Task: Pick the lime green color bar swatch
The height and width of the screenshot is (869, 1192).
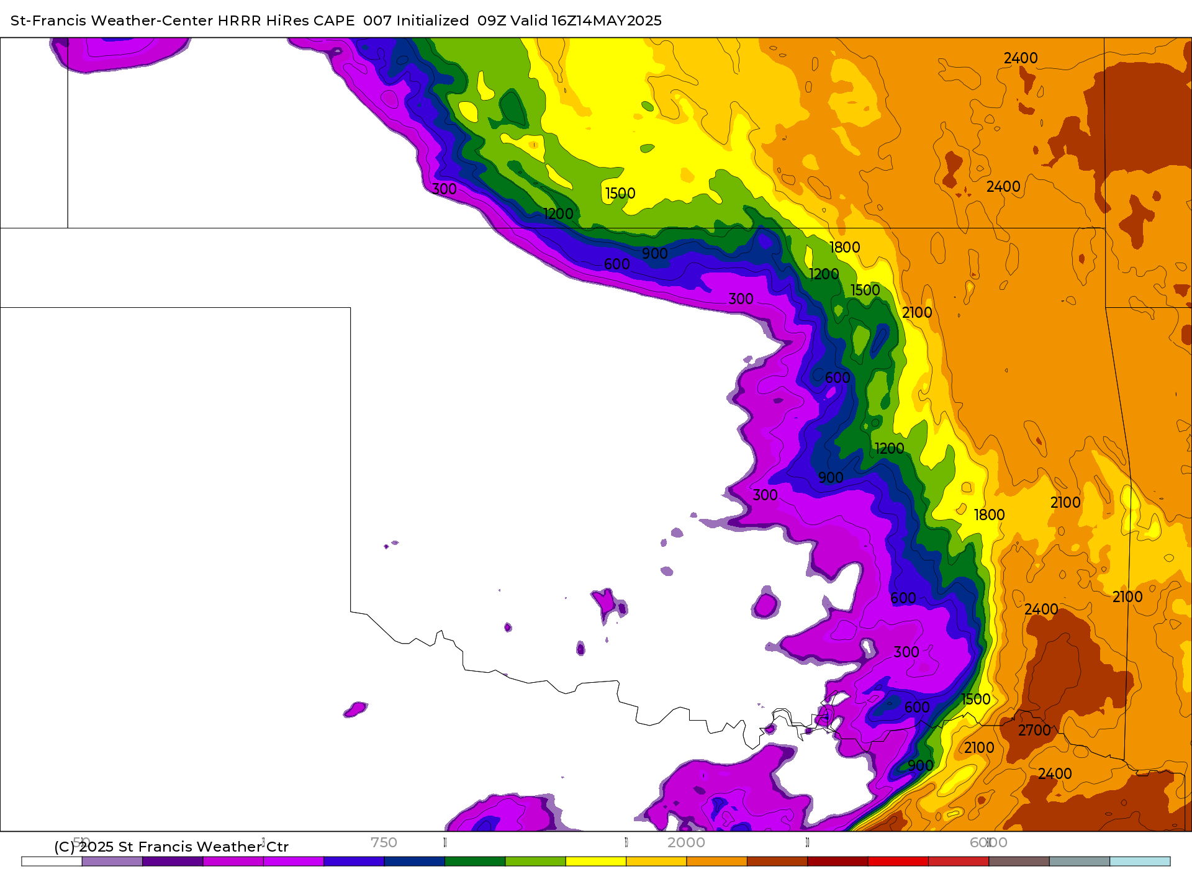Action: click(x=536, y=862)
